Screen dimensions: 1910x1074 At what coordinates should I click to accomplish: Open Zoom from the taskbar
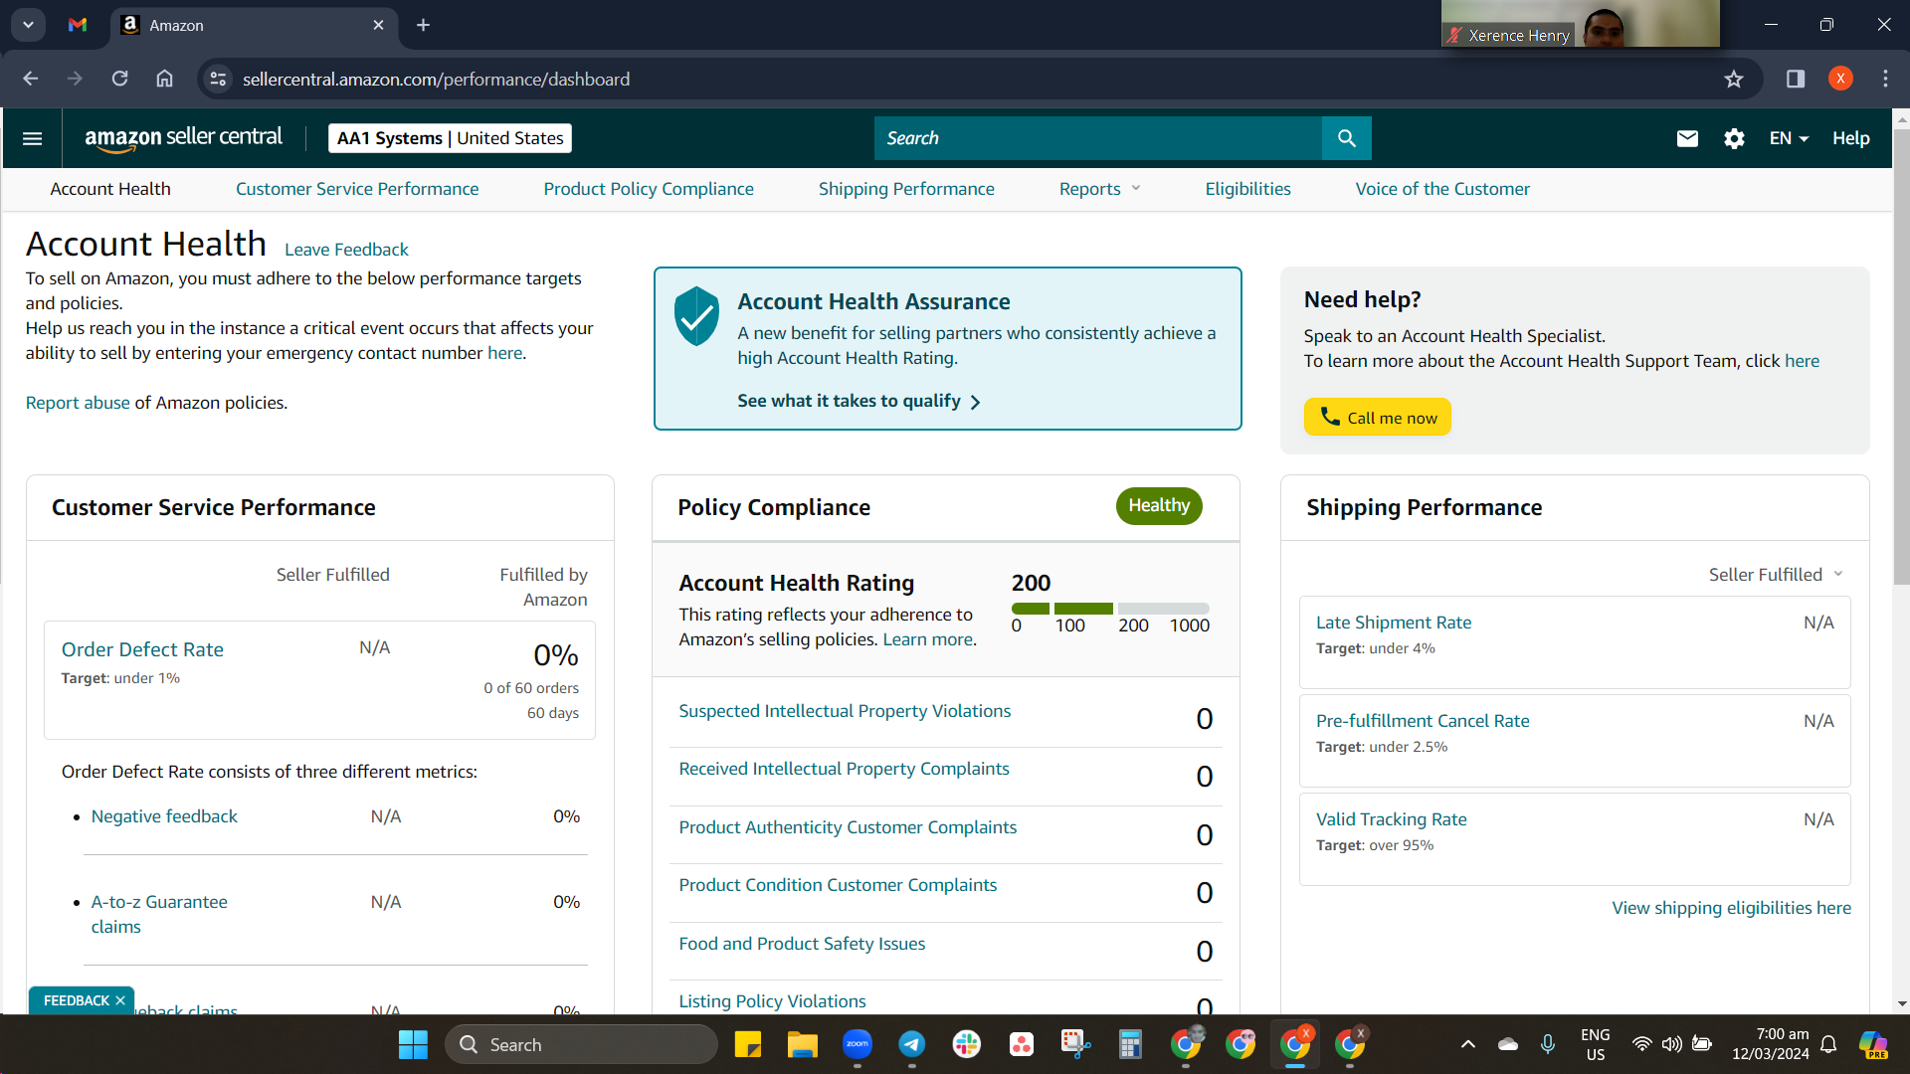pyautogui.click(x=857, y=1044)
